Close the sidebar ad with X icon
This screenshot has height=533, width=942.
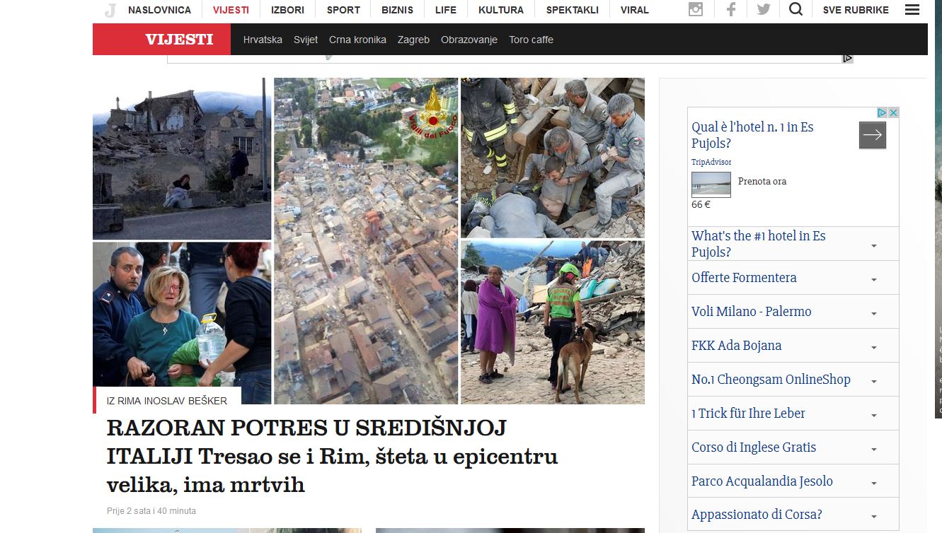point(894,113)
